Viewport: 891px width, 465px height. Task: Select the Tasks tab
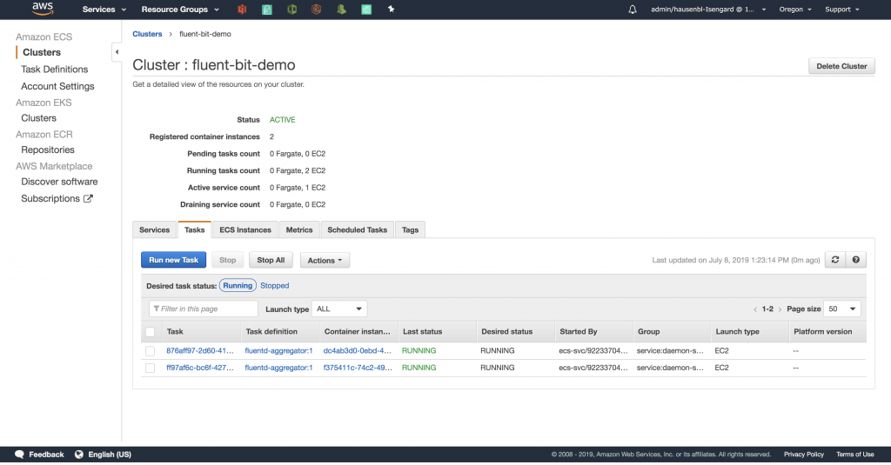(x=194, y=230)
